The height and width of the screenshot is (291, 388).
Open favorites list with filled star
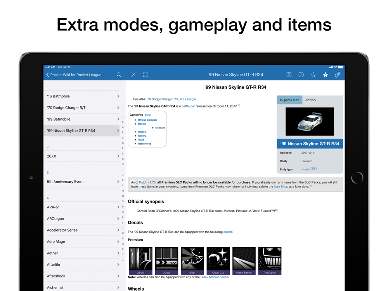click(x=325, y=75)
